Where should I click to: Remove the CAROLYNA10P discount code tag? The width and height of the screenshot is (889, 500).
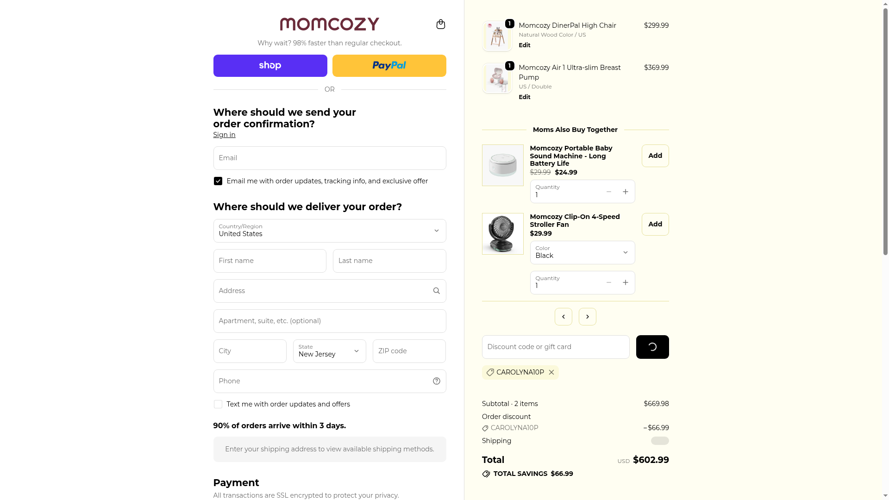tap(551, 372)
